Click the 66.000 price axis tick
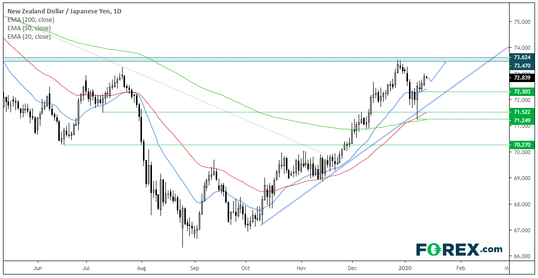The image size is (538, 278). click(521, 256)
